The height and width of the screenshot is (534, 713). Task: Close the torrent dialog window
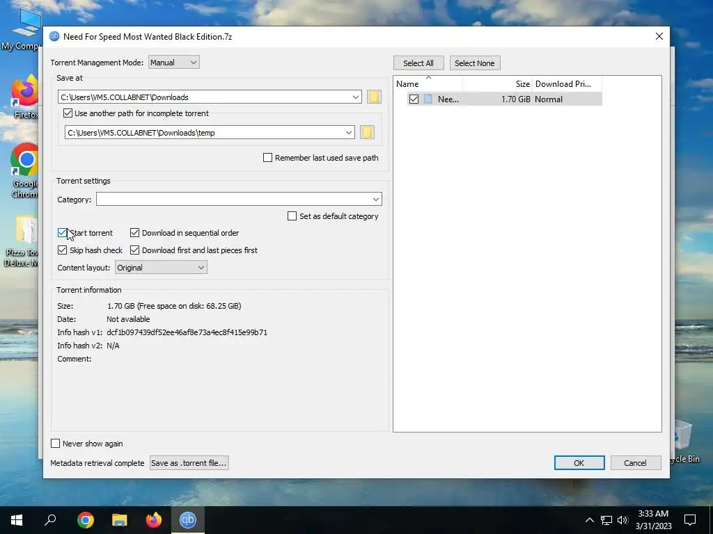click(659, 36)
